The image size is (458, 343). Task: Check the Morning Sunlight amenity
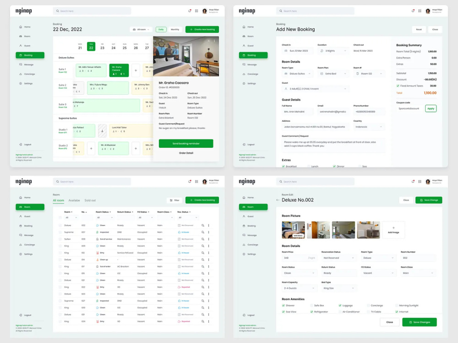tap(397, 305)
